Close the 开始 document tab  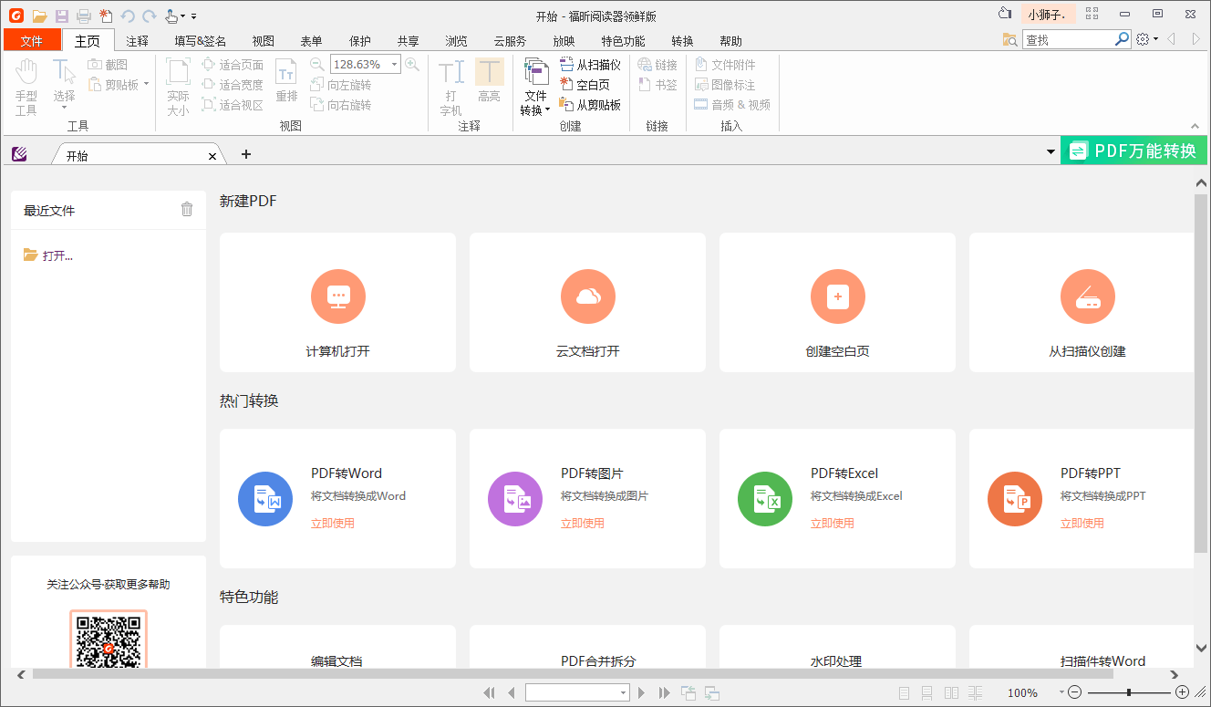[212, 156]
